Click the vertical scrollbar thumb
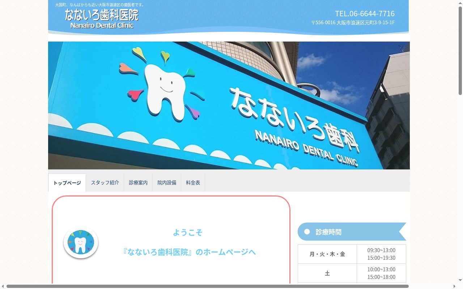 pyautogui.click(x=460, y=51)
